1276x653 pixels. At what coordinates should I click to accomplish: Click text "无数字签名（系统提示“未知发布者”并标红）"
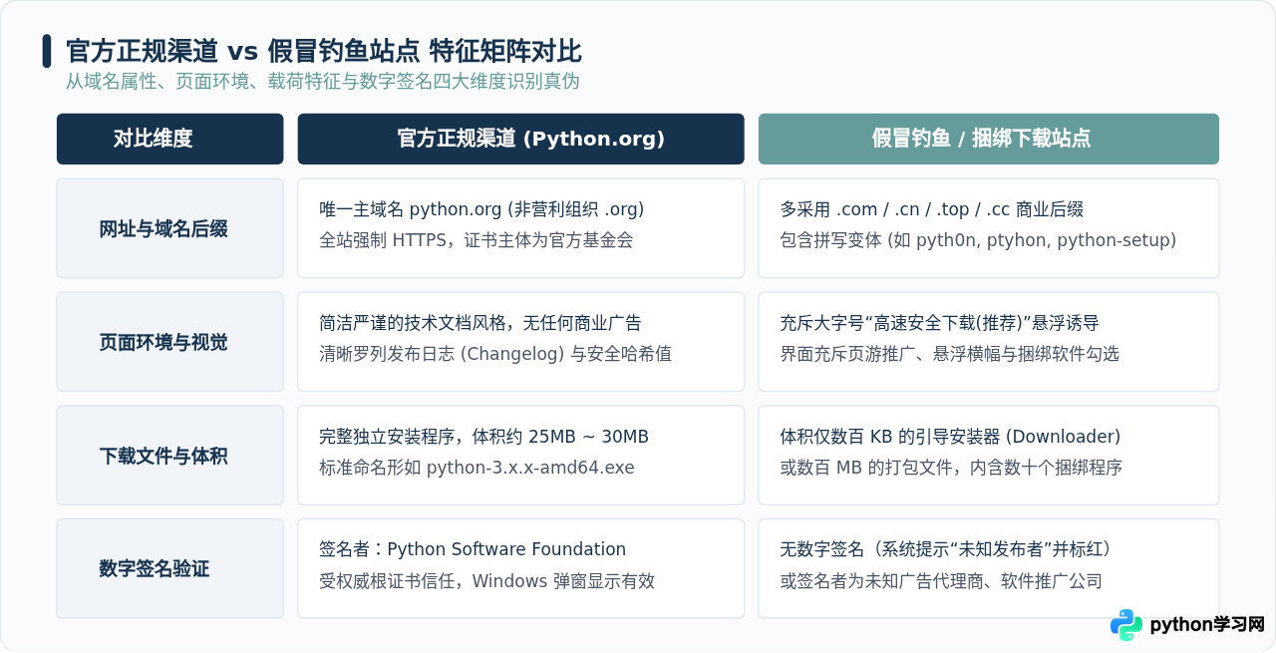tap(945, 549)
